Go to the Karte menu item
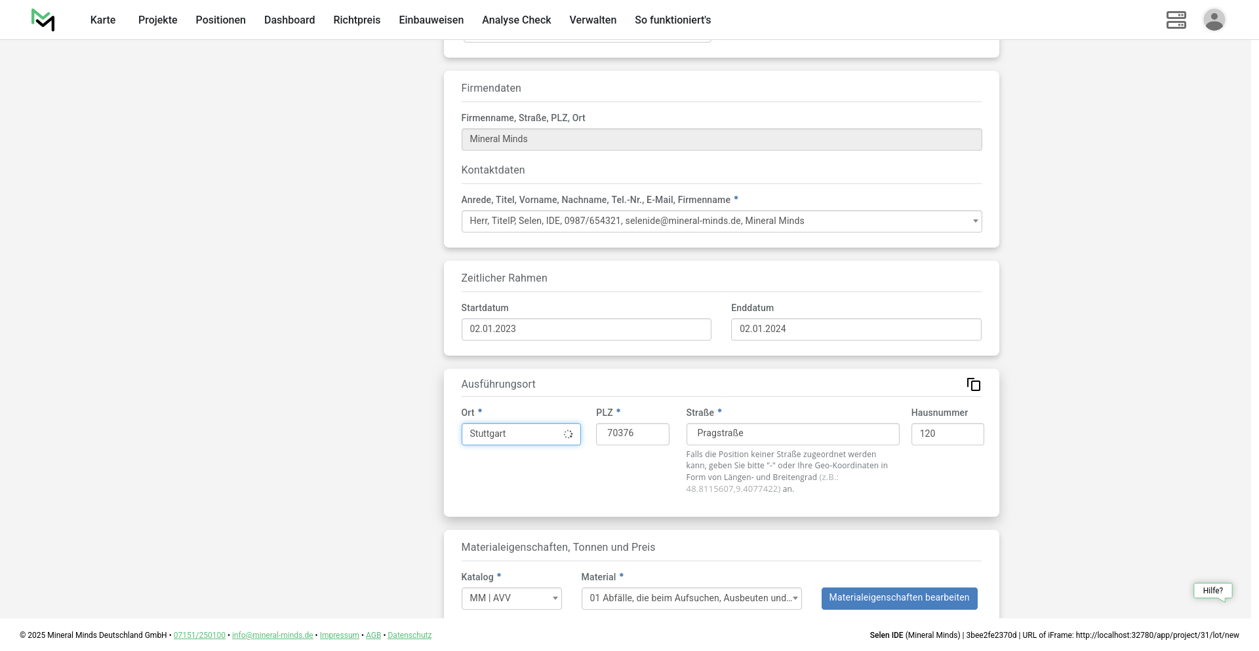This screenshot has height=651, width=1259. (103, 20)
